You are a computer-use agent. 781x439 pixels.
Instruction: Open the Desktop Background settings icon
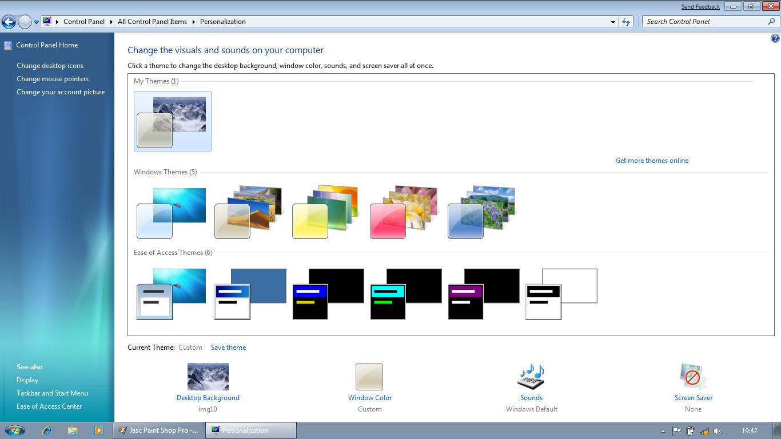[208, 377]
